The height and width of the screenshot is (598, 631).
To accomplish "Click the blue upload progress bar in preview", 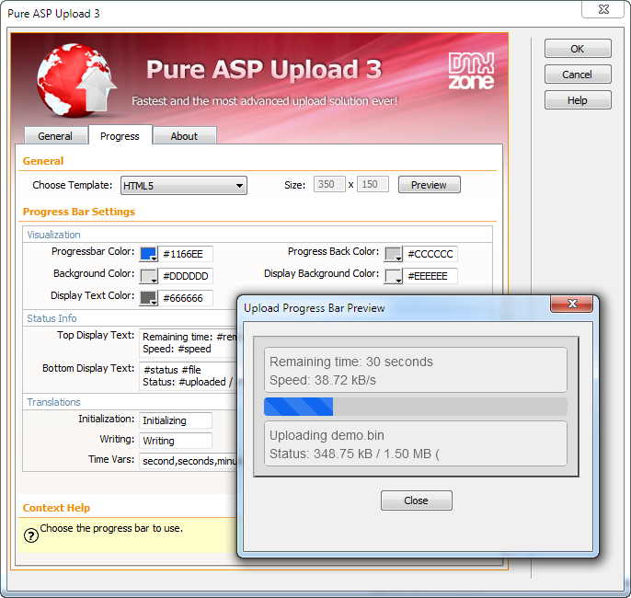I will (299, 407).
